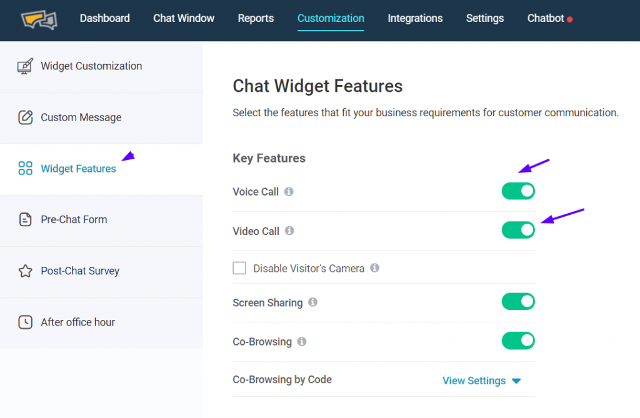
Task: Click the After office hour clock icon
Action: pos(25,322)
